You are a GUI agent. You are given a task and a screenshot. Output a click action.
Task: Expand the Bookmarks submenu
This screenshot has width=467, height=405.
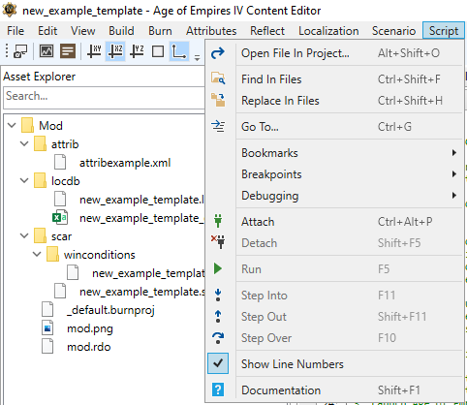[454, 153]
